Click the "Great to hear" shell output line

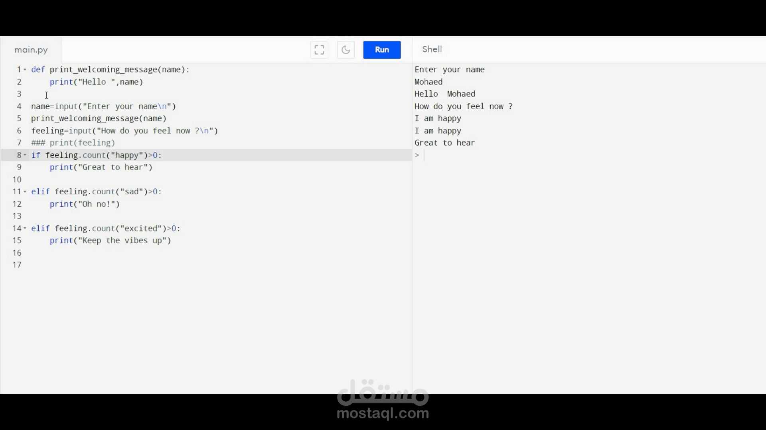[x=444, y=143]
